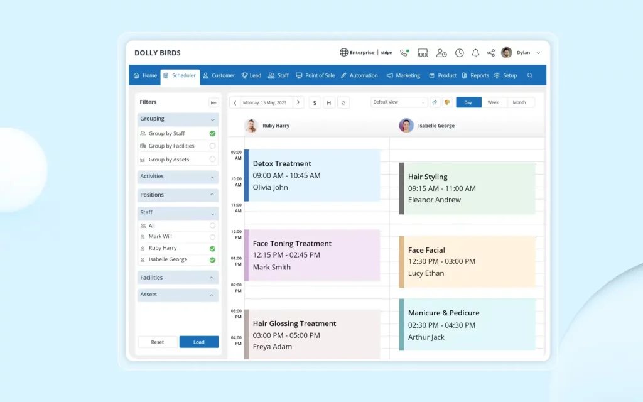
Task: Select Group by Assets radio
Action: pos(212,159)
